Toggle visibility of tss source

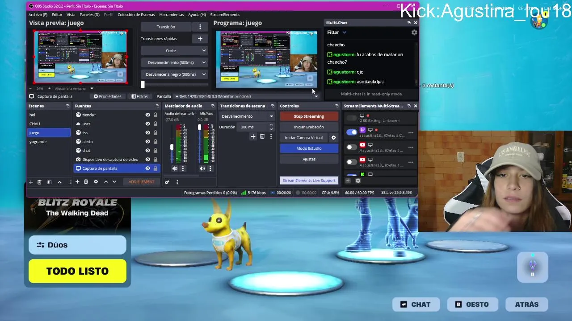[x=147, y=133]
